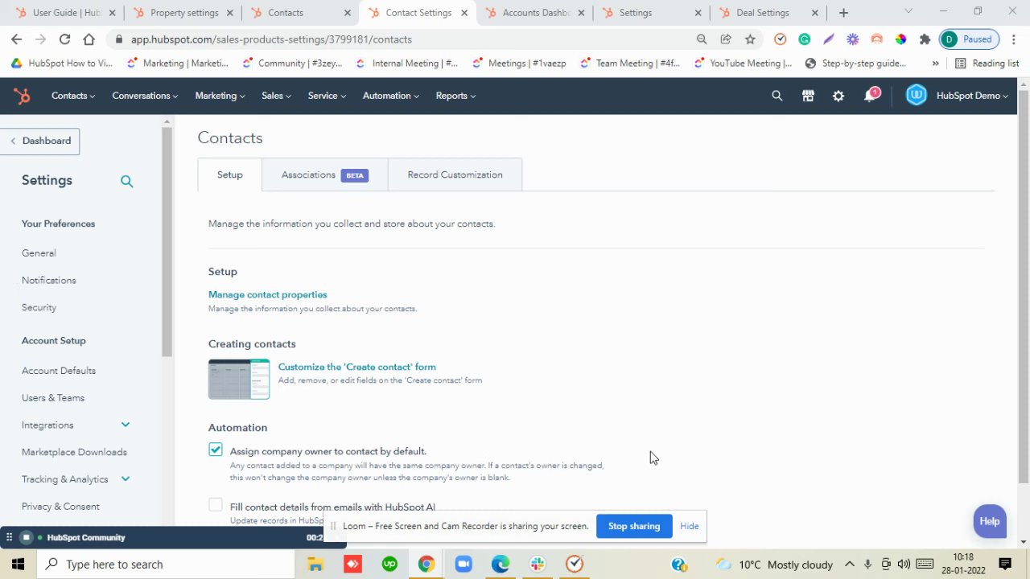Viewport: 1030px width, 579px height.
Task: Click the browser address bar URL
Action: pyautogui.click(x=272, y=39)
